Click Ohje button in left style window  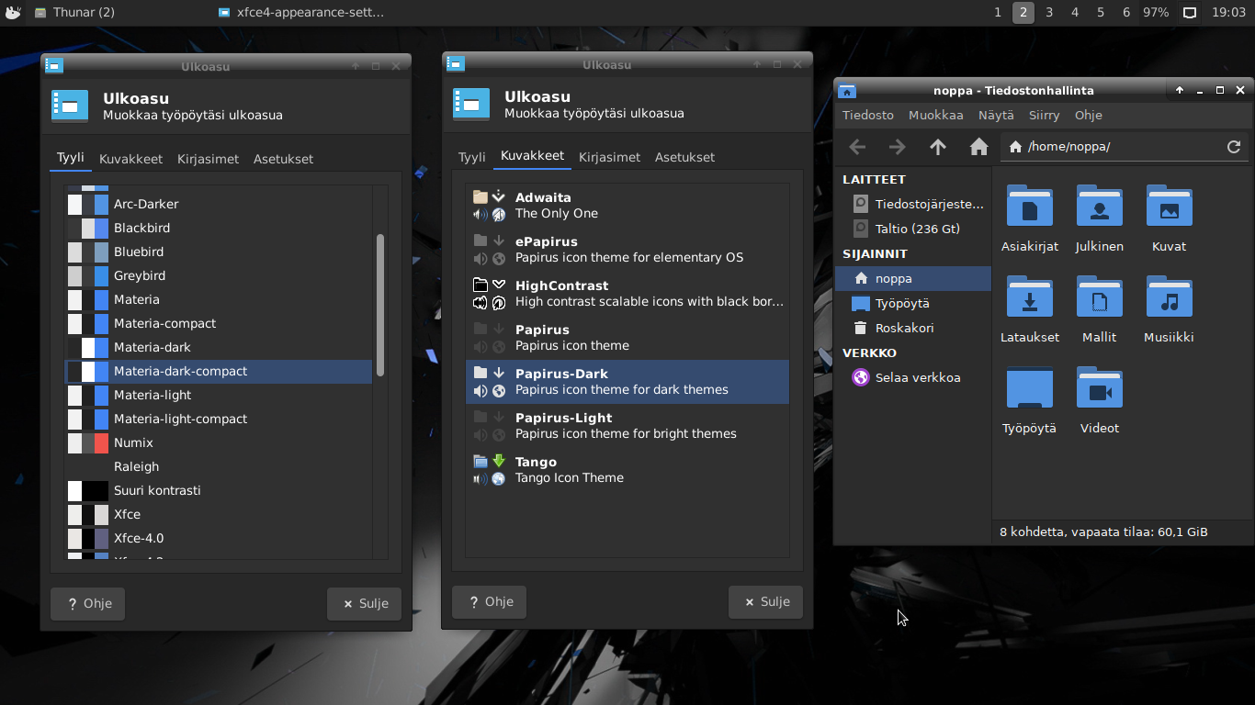[x=87, y=604]
